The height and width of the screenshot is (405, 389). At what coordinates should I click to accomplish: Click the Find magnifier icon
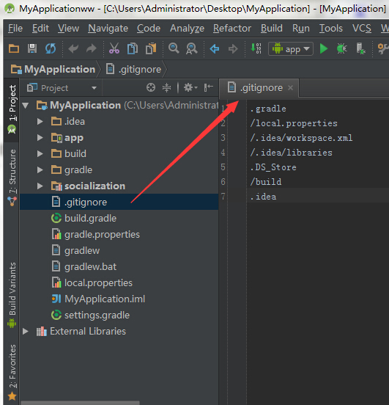174,48
